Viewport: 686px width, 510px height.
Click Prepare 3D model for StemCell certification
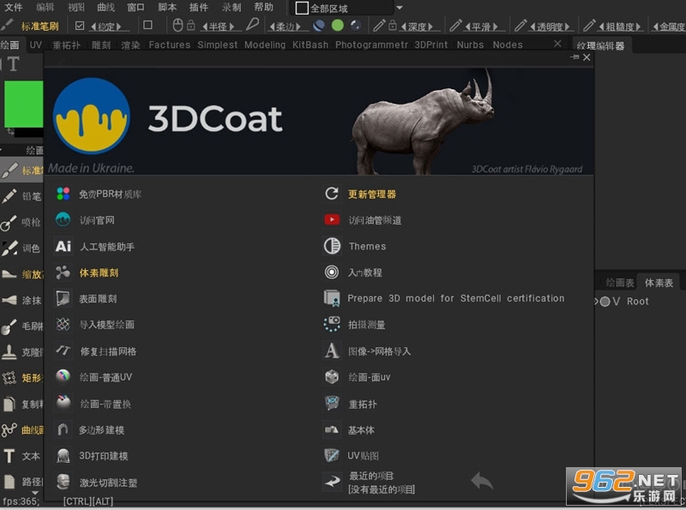click(456, 298)
